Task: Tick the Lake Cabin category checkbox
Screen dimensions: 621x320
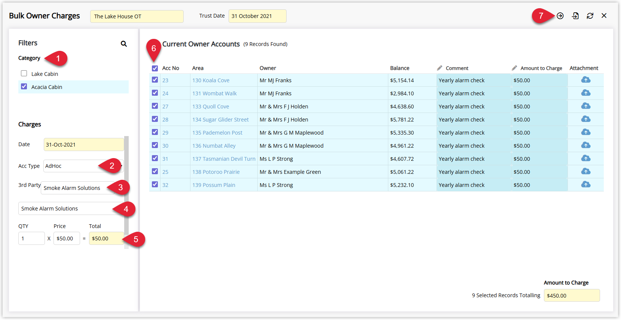Action: 24,73
